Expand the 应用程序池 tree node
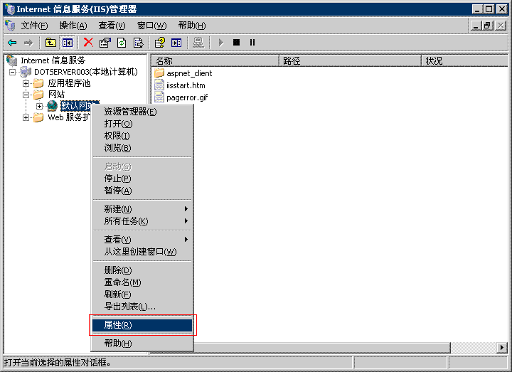This screenshot has width=512, height=372. coord(26,84)
